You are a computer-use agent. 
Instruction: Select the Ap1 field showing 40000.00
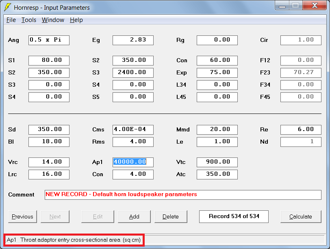(133, 162)
